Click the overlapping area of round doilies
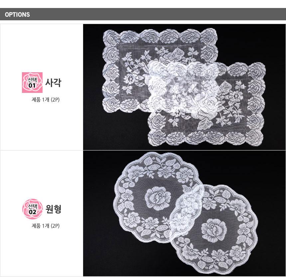286x277 pixels. point(186,212)
